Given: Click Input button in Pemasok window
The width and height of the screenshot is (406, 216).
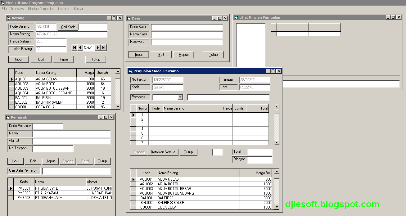Looking at the screenshot, I should coord(16,161).
